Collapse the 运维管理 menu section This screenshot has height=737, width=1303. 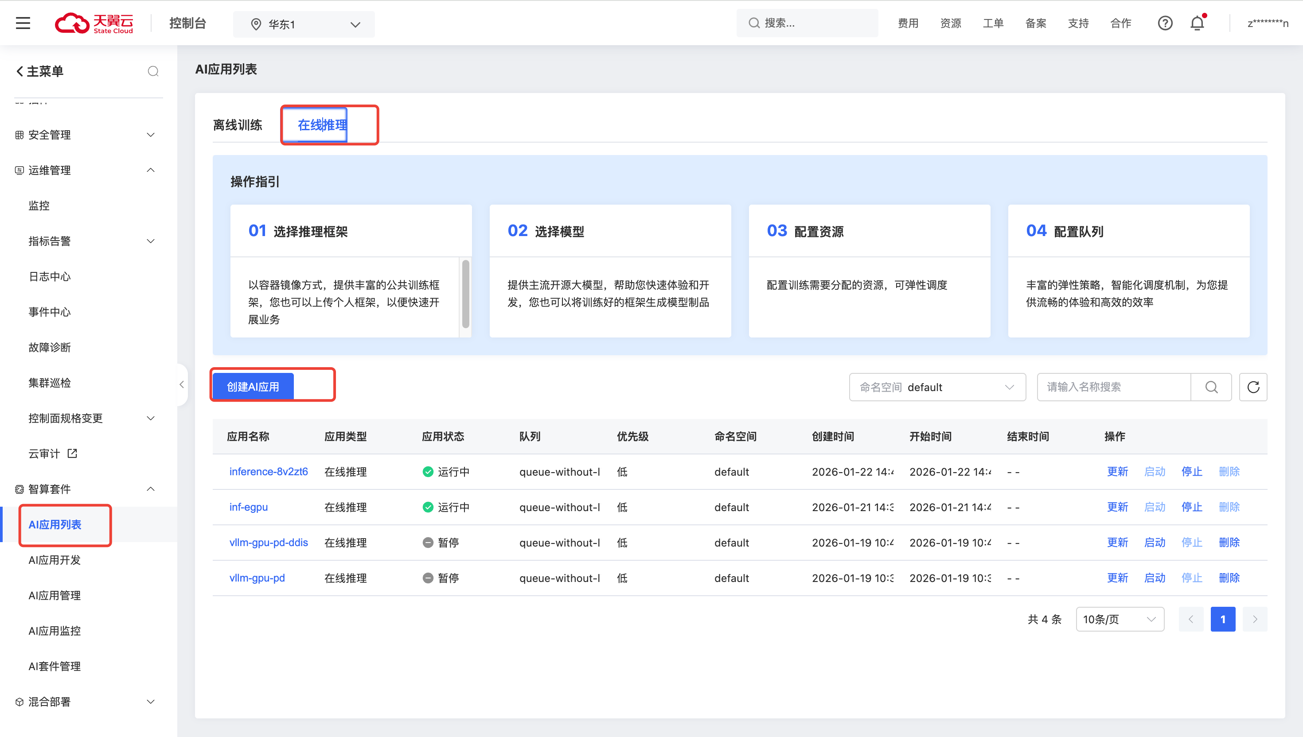click(x=150, y=170)
